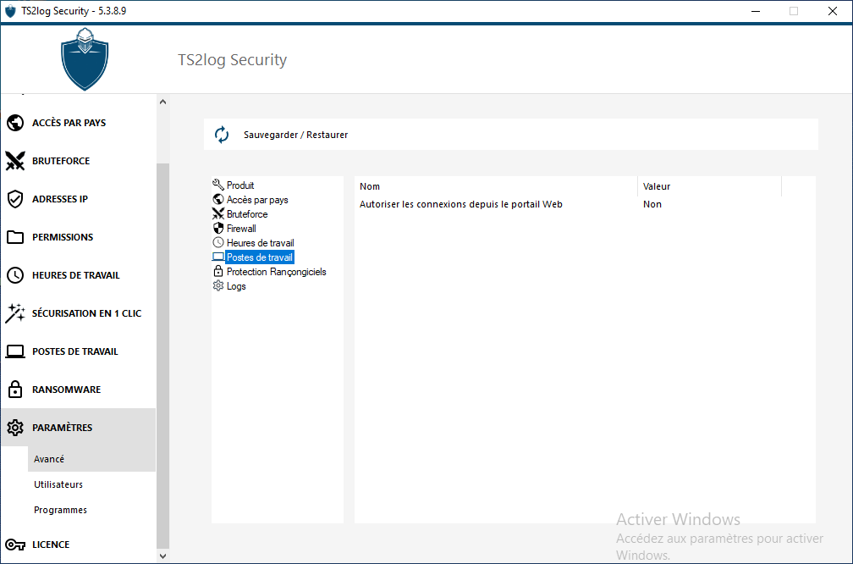Click the gear icon beside Logs
Image resolution: width=853 pixels, height=564 pixels.
pos(218,285)
